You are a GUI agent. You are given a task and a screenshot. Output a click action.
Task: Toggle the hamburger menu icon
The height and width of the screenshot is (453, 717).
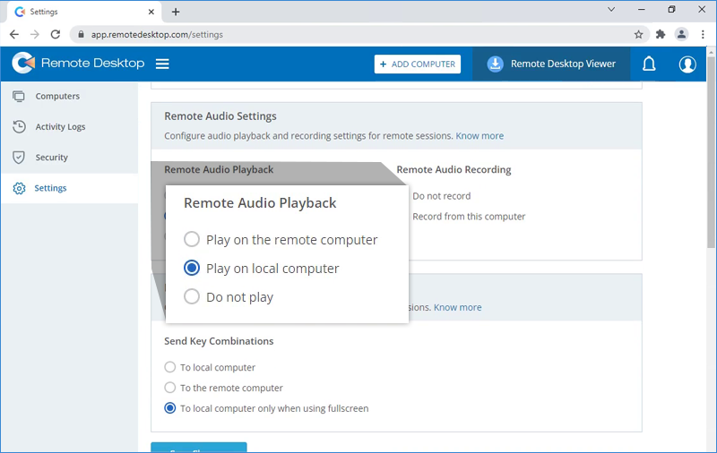click(162, 64)
